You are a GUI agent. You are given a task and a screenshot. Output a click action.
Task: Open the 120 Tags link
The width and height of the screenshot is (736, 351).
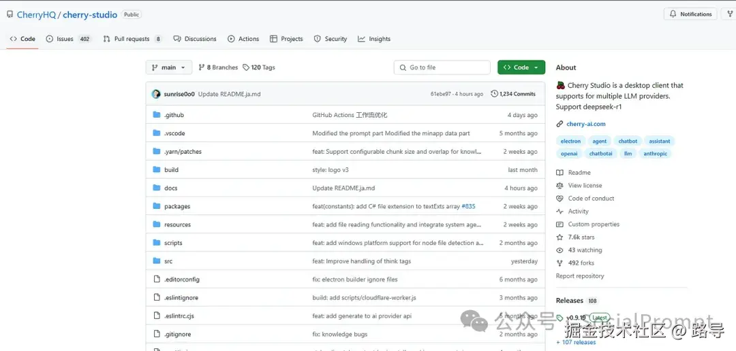click(x=259, y=67)
